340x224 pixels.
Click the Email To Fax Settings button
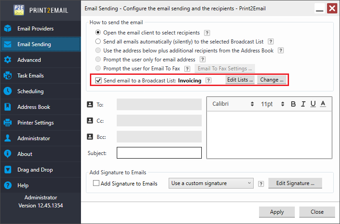point(225,69)
